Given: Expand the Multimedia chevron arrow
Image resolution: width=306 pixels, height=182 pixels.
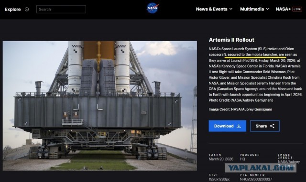Looking at the screenshot, I should 267,9.
